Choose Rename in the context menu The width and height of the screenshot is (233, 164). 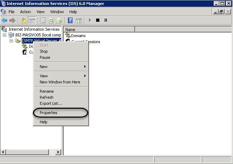tap(61, 91)
